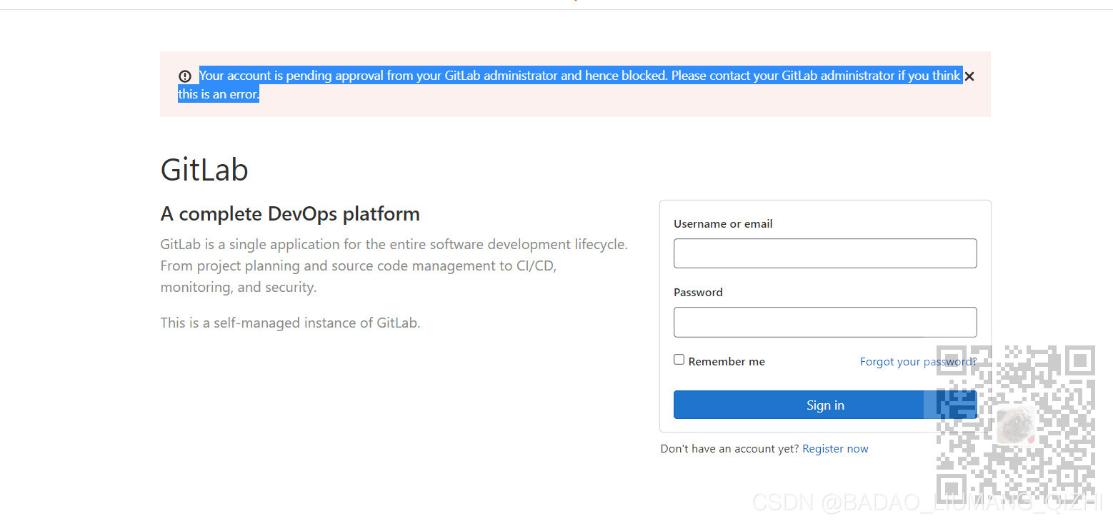Click inside the Password field

(x=824, y=322)
